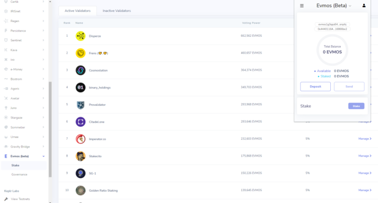Screen dimensions: 378x203
Task: Click the View Testnets link text
Action: pyautogui.click(x=20, y=199)
